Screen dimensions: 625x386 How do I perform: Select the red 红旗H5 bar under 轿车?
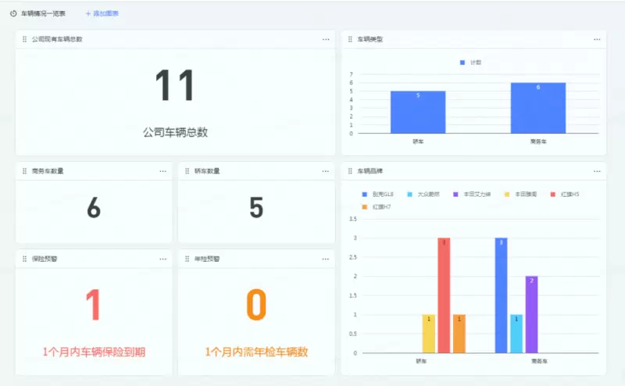click(x=444, y=295)
